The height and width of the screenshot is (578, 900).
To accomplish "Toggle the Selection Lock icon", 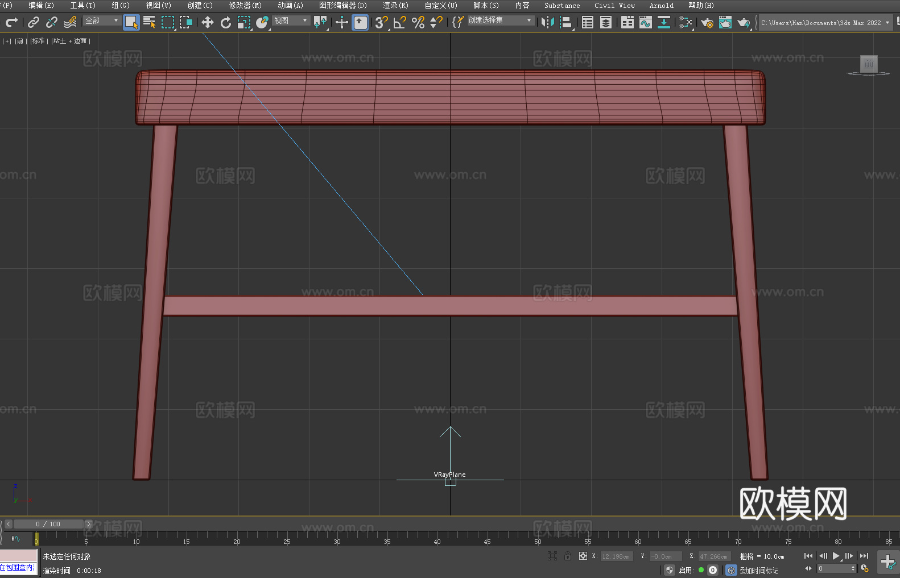I will click(x=568, y=556).
